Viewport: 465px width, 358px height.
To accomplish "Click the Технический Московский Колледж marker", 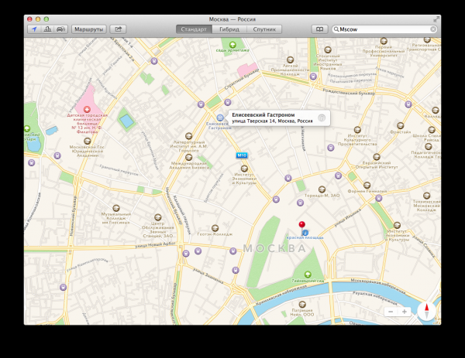I will coord(426,196).
